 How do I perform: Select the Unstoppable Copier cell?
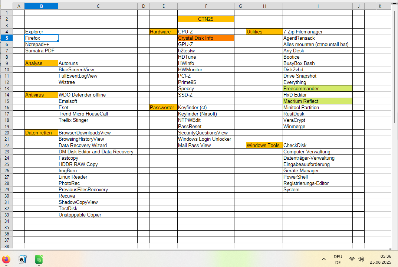click(x=98, y=215)
